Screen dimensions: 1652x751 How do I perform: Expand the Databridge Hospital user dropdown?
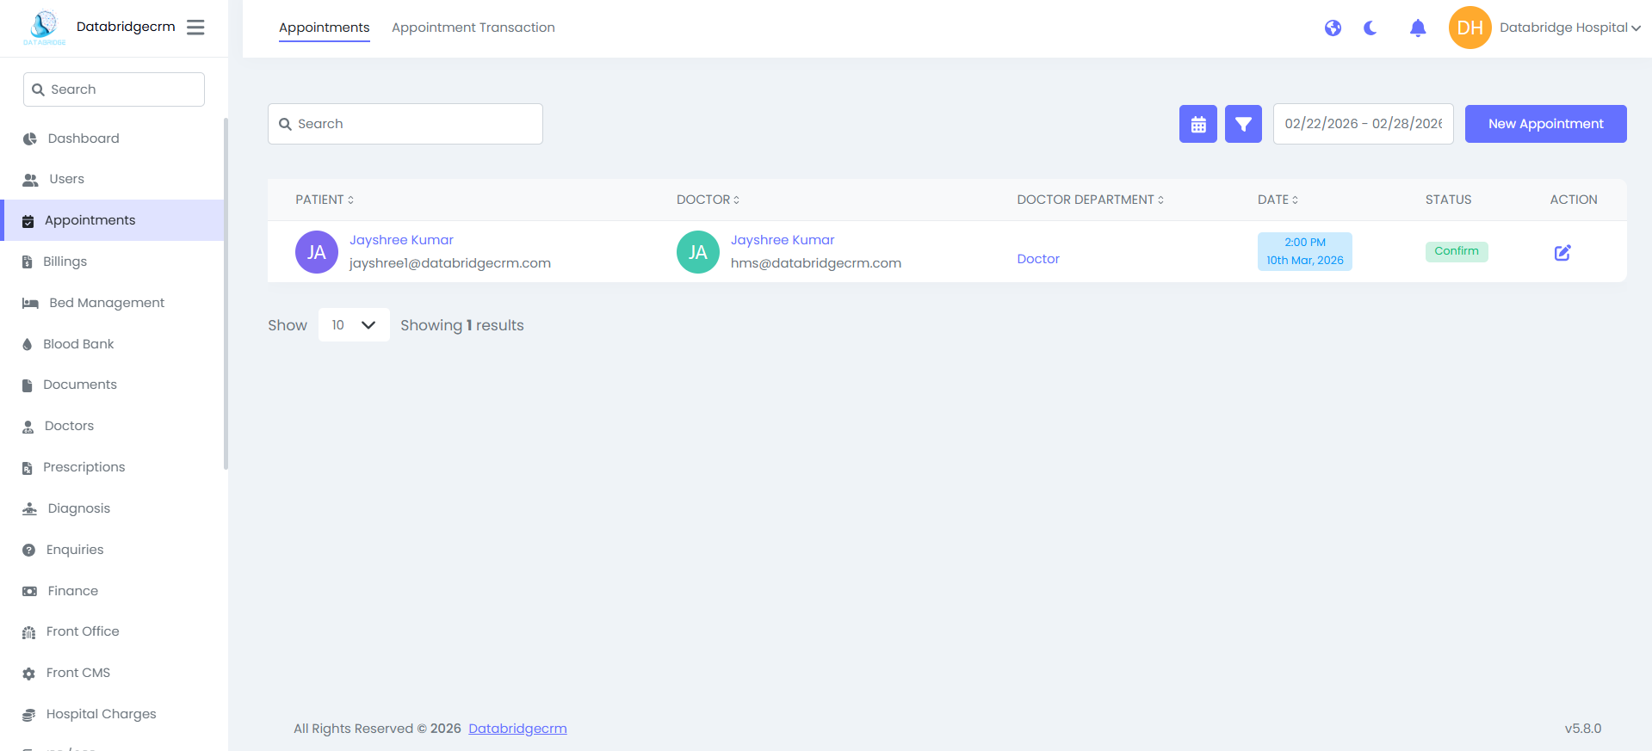(1569, 28)
